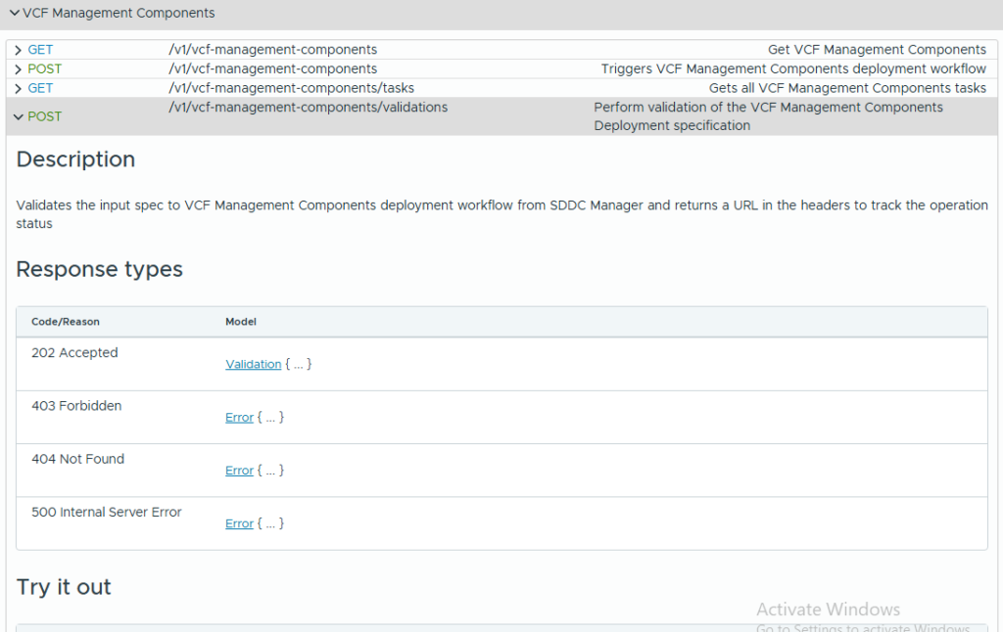
Task: Click the 'Gets all VCF Management Components tasks' summary
Action: [847, 89]
